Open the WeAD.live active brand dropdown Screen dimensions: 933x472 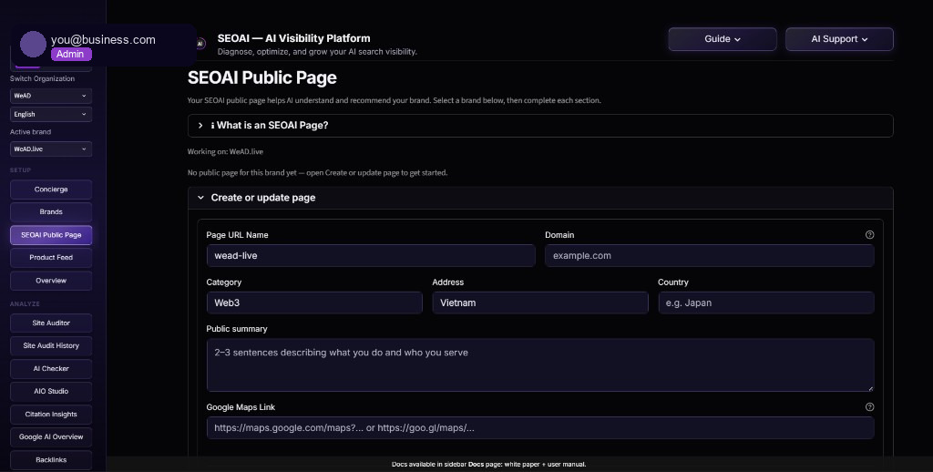(x=51, y=149)
